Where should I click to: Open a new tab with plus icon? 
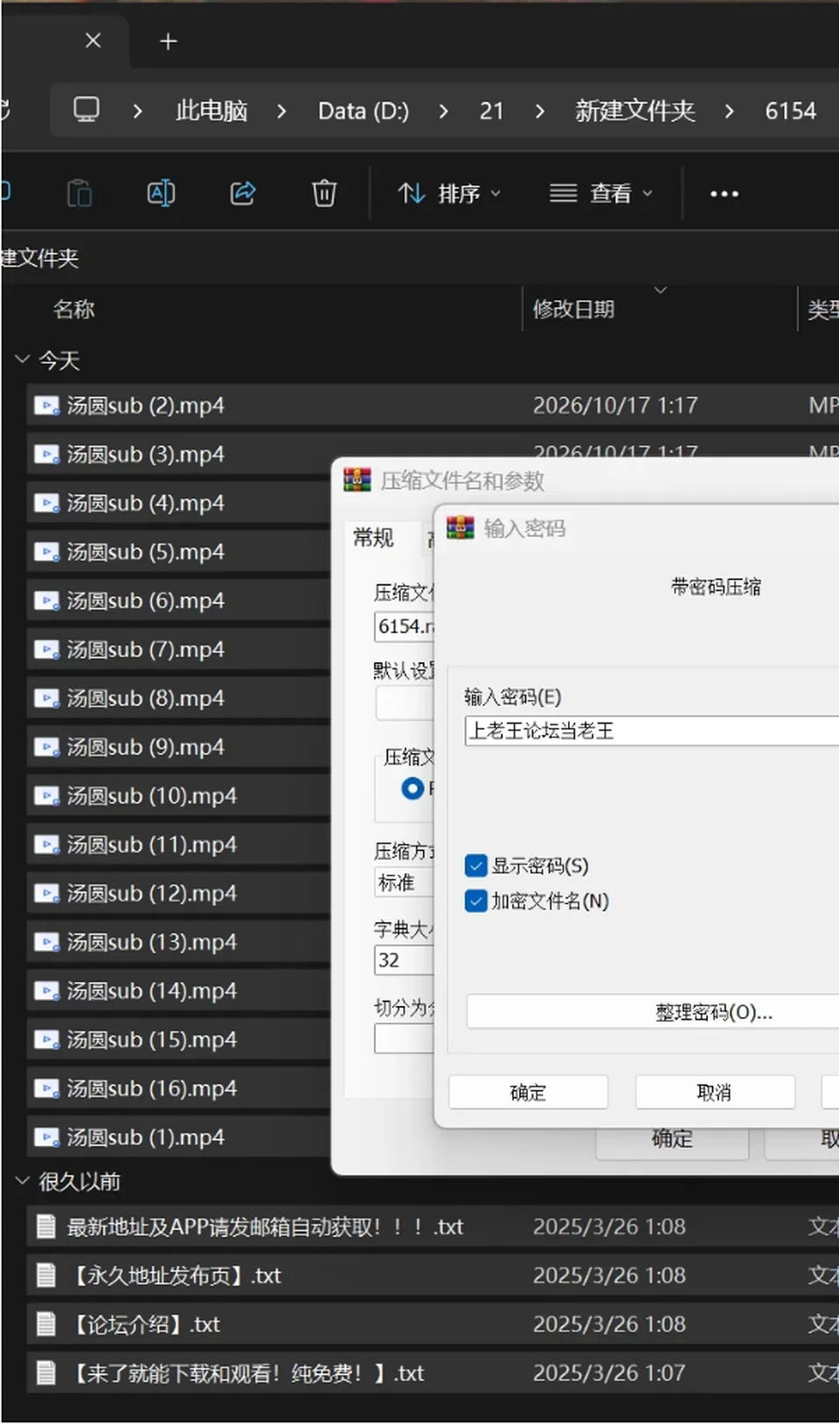[x=169, y=41]
